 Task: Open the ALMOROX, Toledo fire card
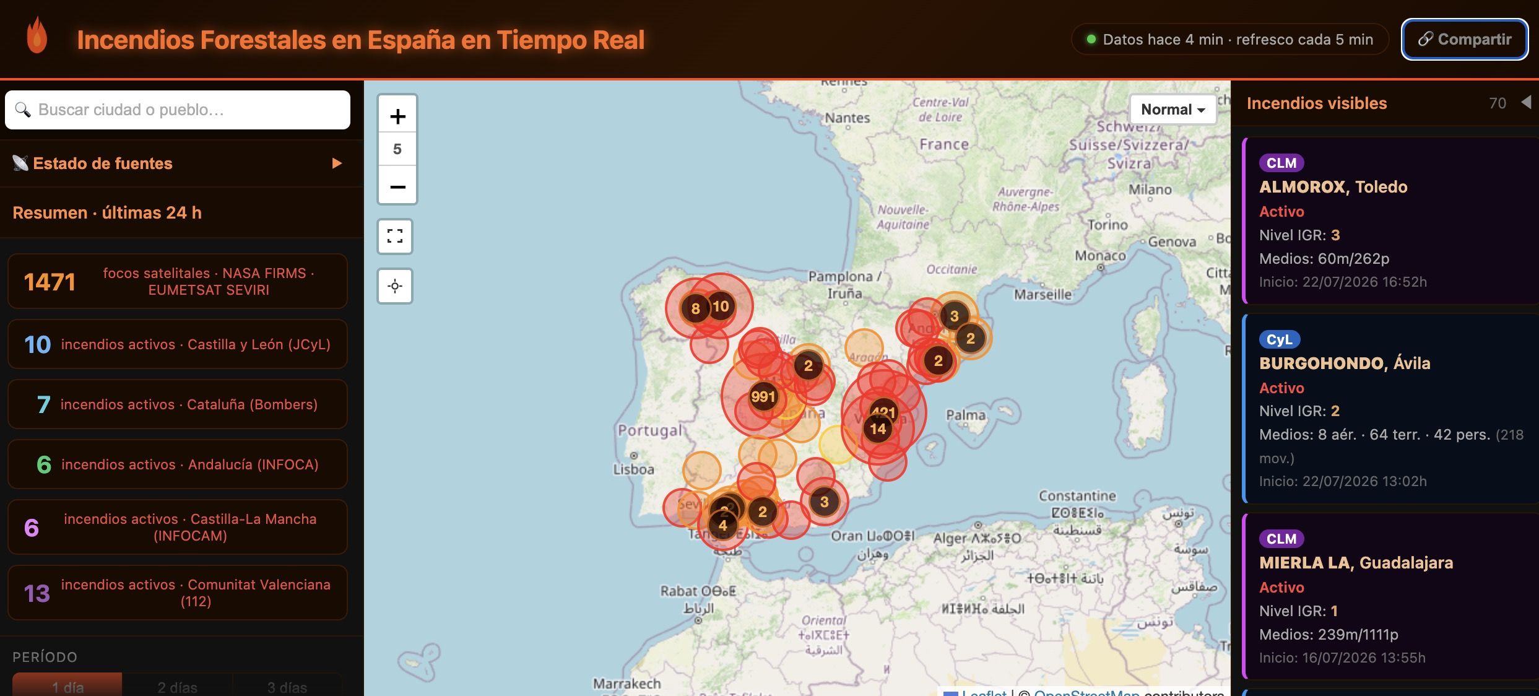pyautogui.click(x=1390, y=221)
